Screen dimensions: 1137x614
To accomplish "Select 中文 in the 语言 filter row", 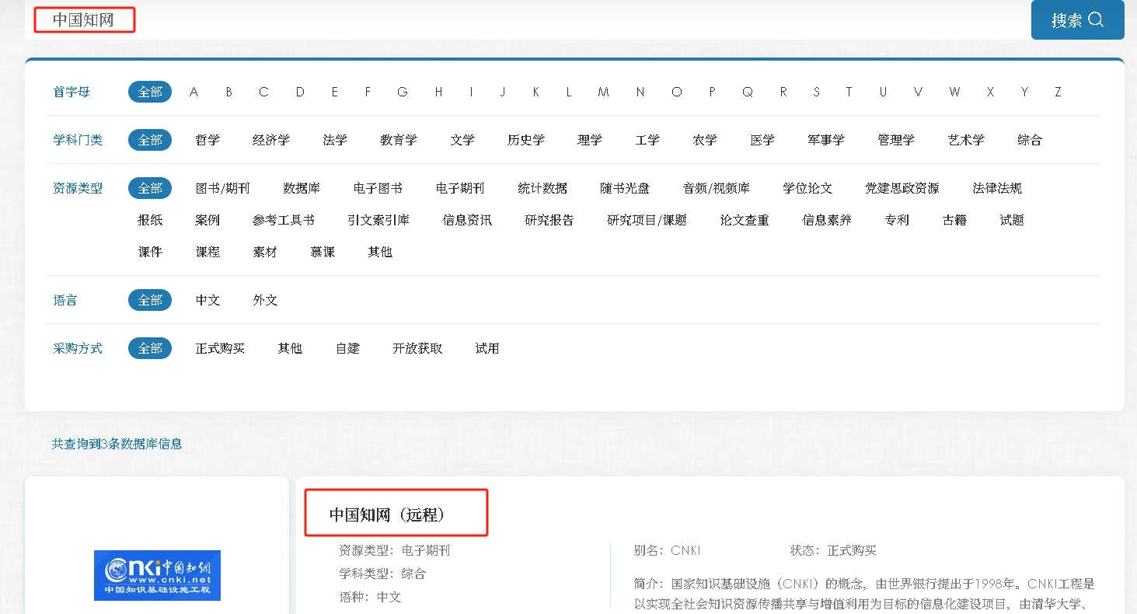I will [208, 300].
